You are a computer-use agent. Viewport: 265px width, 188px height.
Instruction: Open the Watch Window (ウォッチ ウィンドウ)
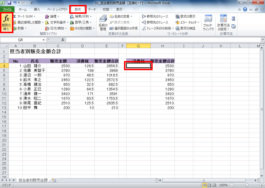coord(208,23)
